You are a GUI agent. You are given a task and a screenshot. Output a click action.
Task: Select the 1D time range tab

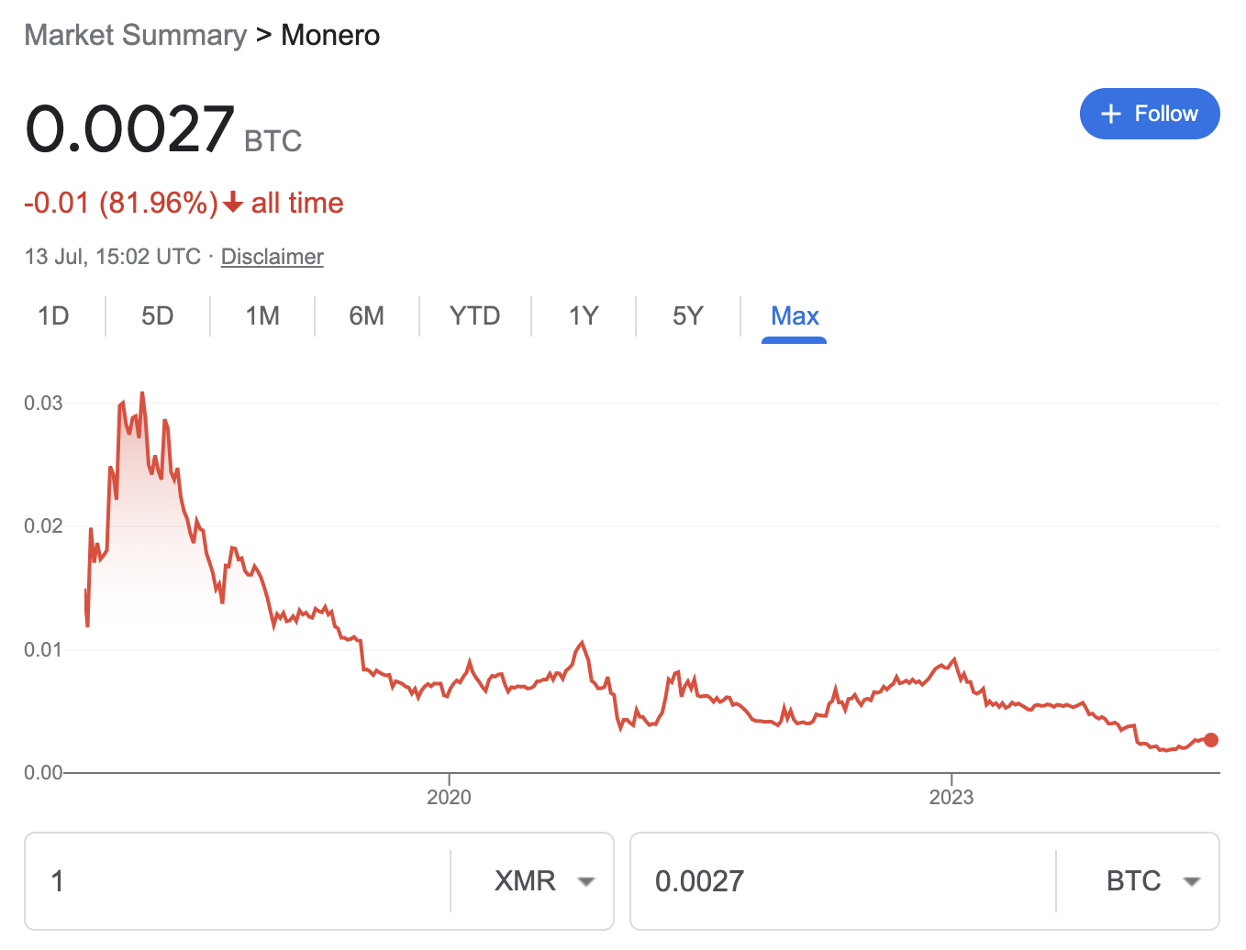[53, 316]
